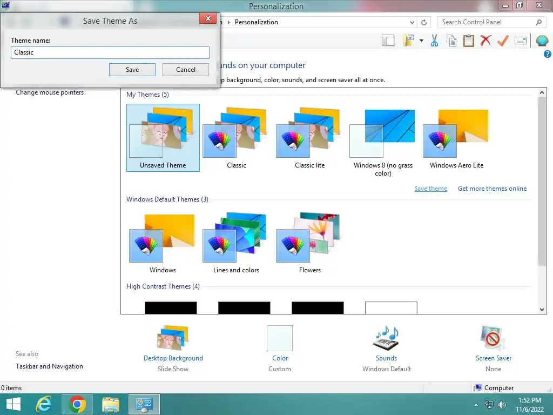This screenshot has height=415, width=553.
Task: Open the folder options toolbar icon
Action: click(408, 40)
